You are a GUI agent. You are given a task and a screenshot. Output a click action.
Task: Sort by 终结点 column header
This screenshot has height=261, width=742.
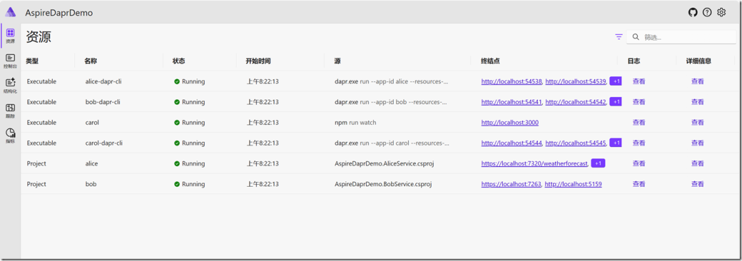(491, 61)
